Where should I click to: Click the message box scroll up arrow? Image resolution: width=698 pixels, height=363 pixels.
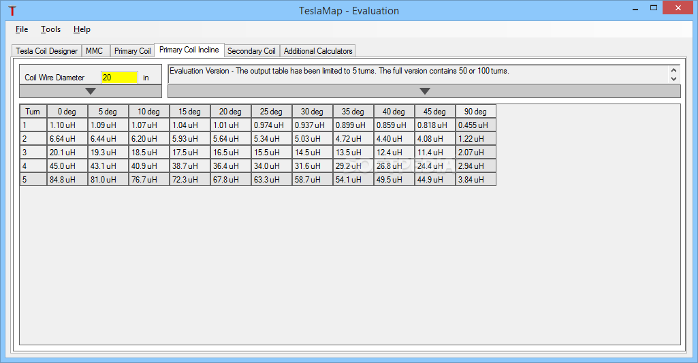tap(673, 70)
